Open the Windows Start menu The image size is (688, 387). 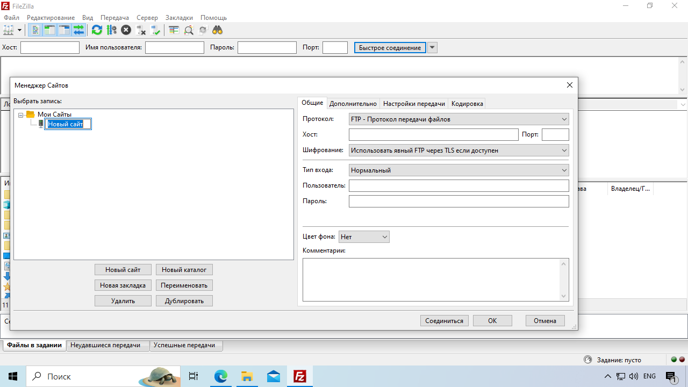13,376
